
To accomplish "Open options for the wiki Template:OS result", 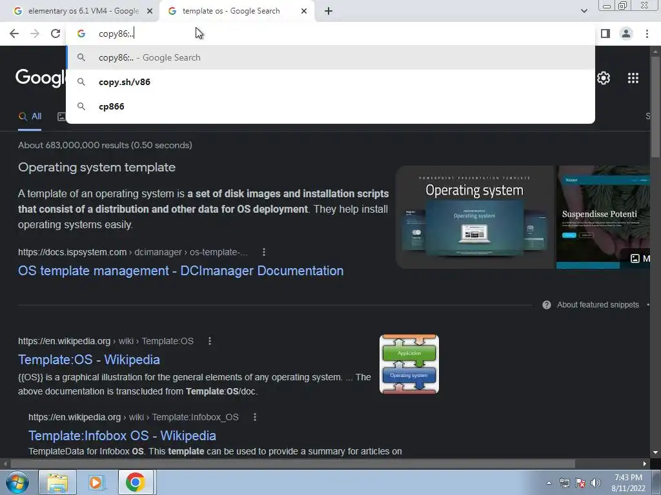I will pos(210,341).
